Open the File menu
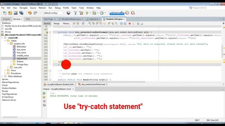 3,8
